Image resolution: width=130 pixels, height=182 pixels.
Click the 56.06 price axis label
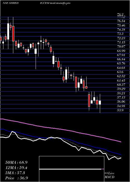click(x=121, y=102)
